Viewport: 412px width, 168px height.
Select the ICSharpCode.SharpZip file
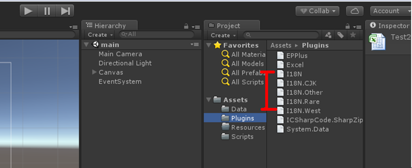click(320, 120)
